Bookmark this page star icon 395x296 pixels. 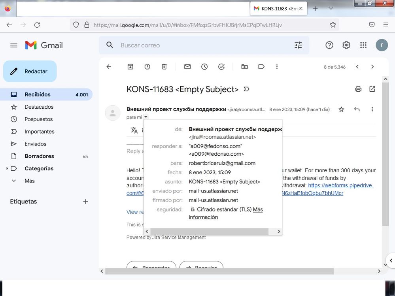[x=333, y=25]
